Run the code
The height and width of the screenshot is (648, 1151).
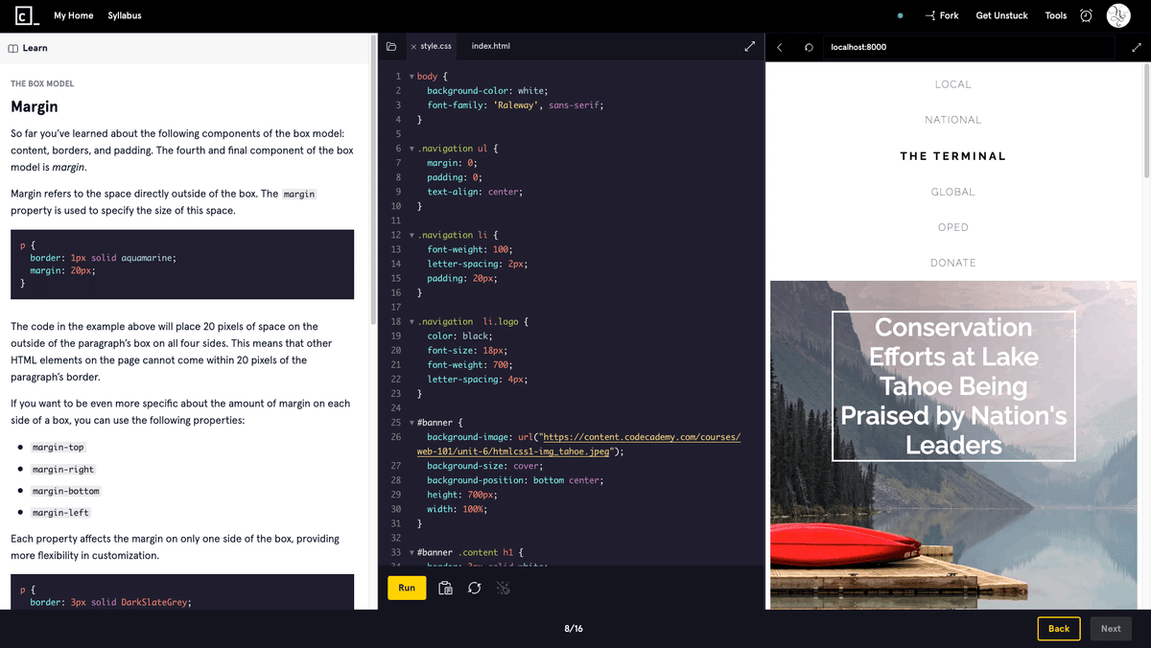click(x=407, y=588)
